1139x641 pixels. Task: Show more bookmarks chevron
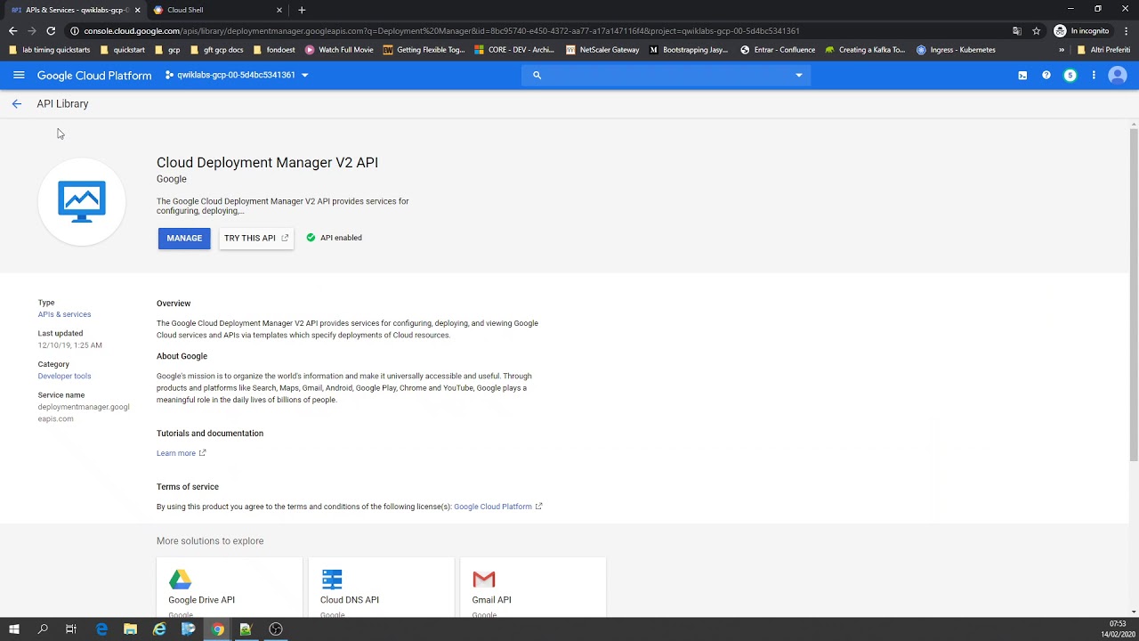point(1061,50)
